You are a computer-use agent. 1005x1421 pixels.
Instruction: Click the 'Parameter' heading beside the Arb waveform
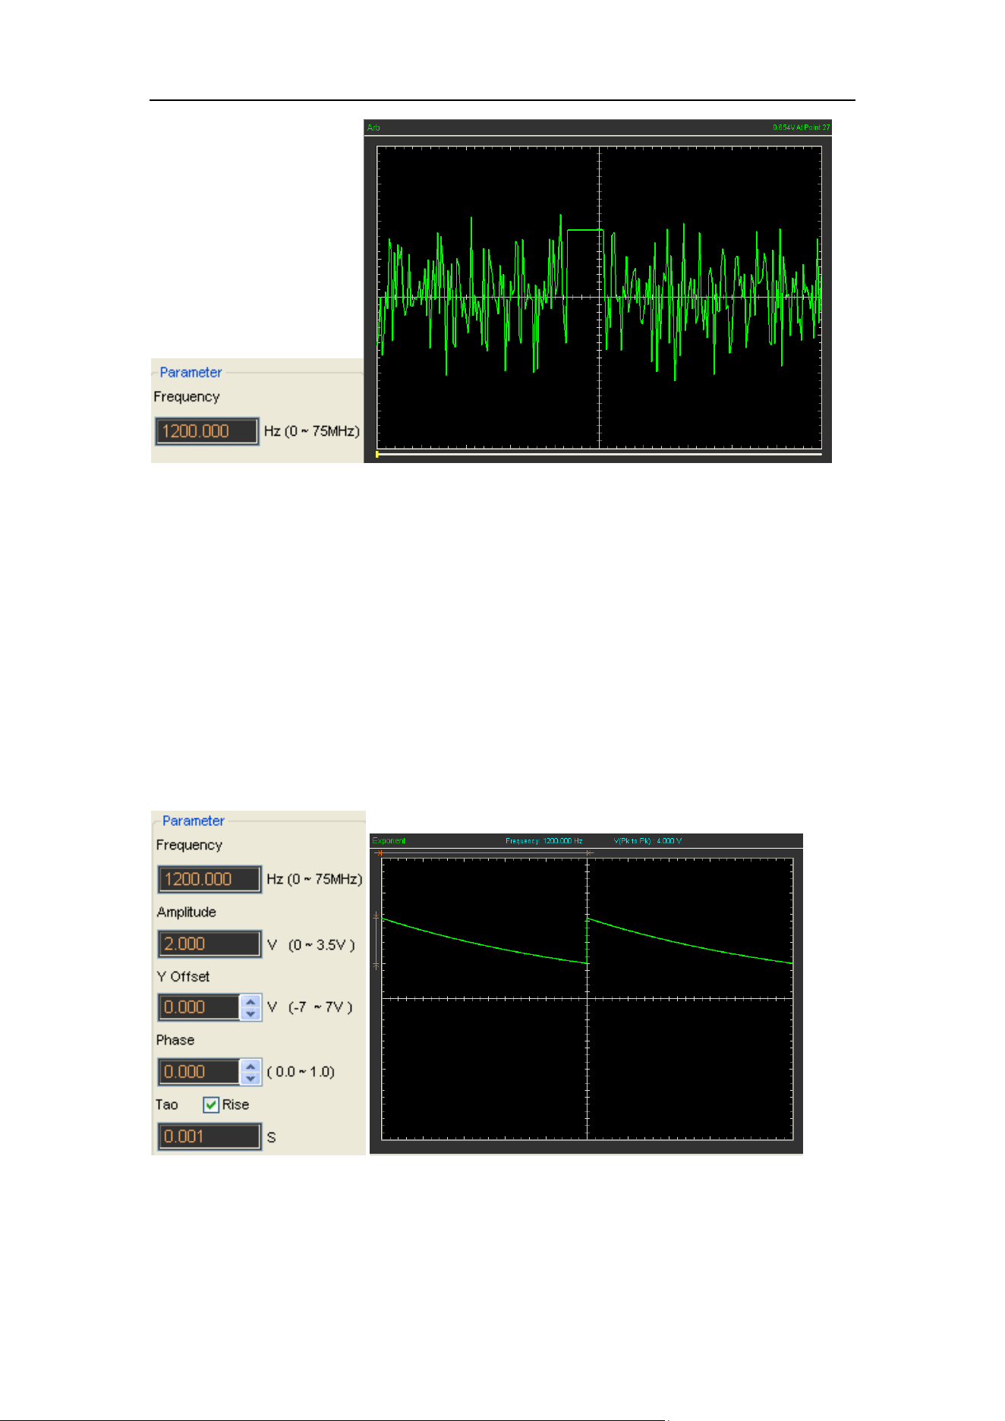click(x=191, y=373)
